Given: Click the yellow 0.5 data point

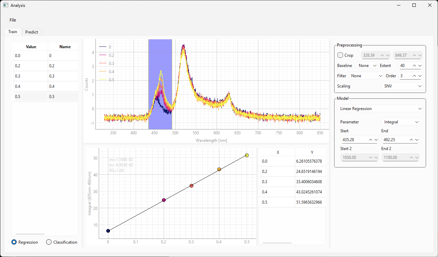Looking at the screenshot, I should click(247, 155).
